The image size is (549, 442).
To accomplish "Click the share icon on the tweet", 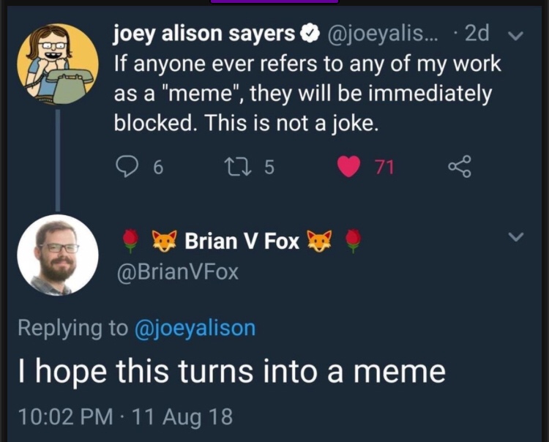I will point(460,168).
